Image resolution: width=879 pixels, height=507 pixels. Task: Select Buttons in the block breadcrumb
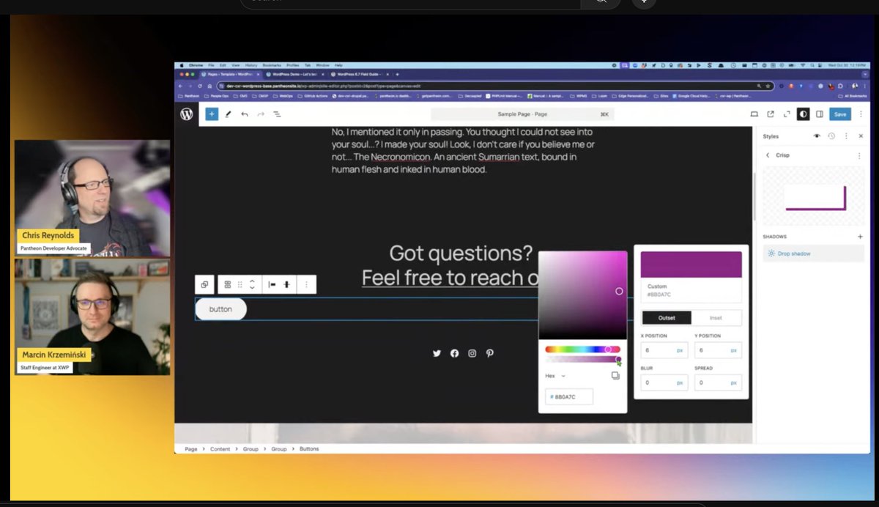[x=309, y=448]
